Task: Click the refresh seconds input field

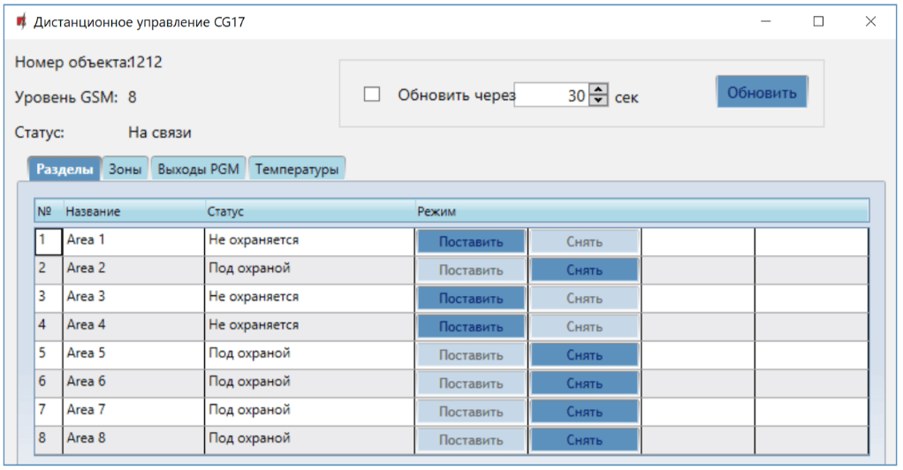Action: (x=550, y=95)
